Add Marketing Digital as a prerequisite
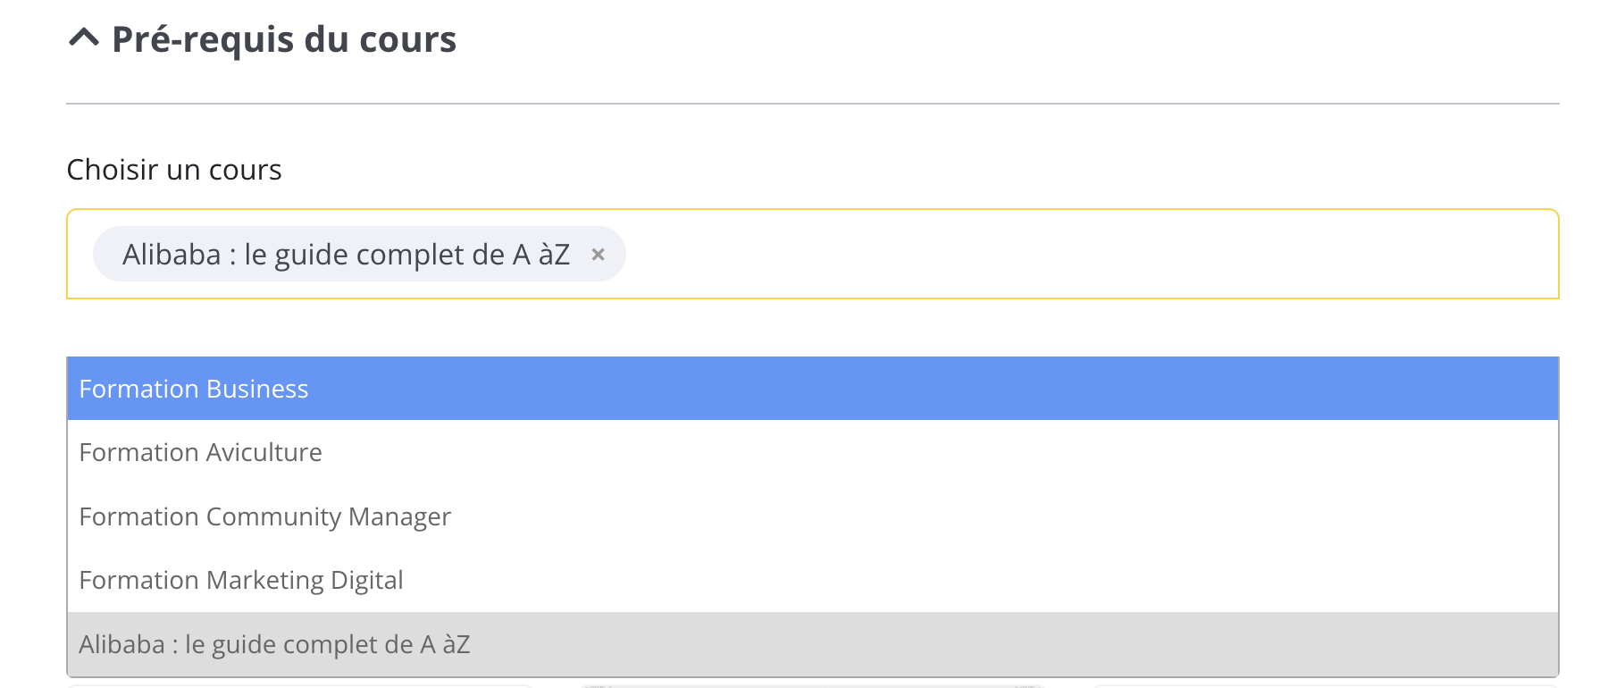 tap(241, 580)
